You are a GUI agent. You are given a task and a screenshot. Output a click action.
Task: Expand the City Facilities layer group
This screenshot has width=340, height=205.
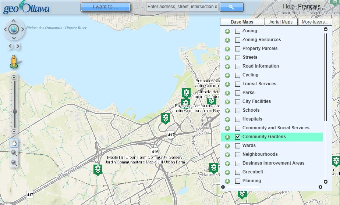click(x=227, y=102)
